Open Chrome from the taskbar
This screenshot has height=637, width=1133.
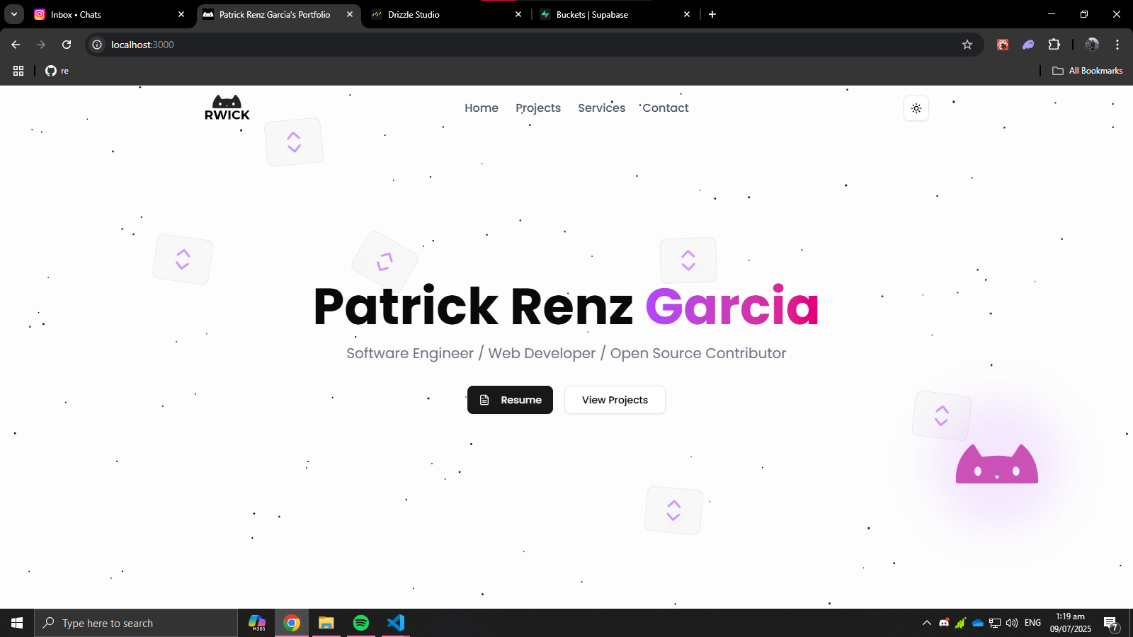pos(292,623)
